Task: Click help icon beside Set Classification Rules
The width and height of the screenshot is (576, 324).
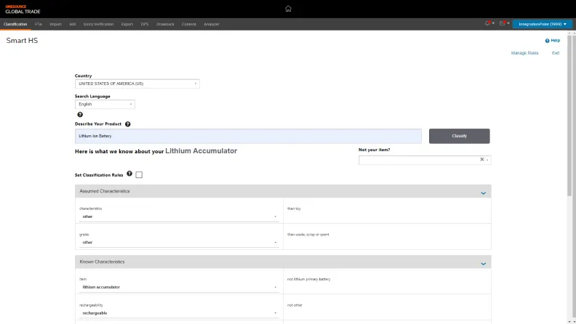Action: 129,174
